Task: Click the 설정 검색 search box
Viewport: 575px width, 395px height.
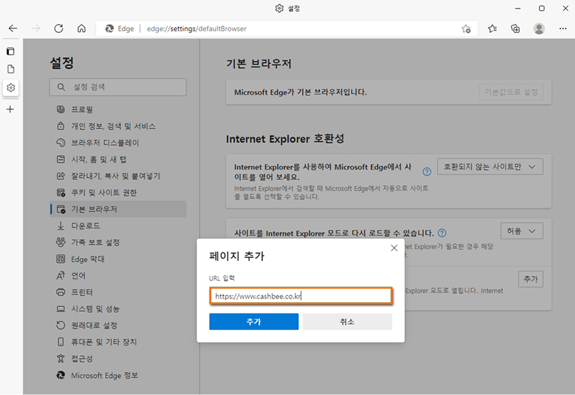Action: tap(118, 87)
